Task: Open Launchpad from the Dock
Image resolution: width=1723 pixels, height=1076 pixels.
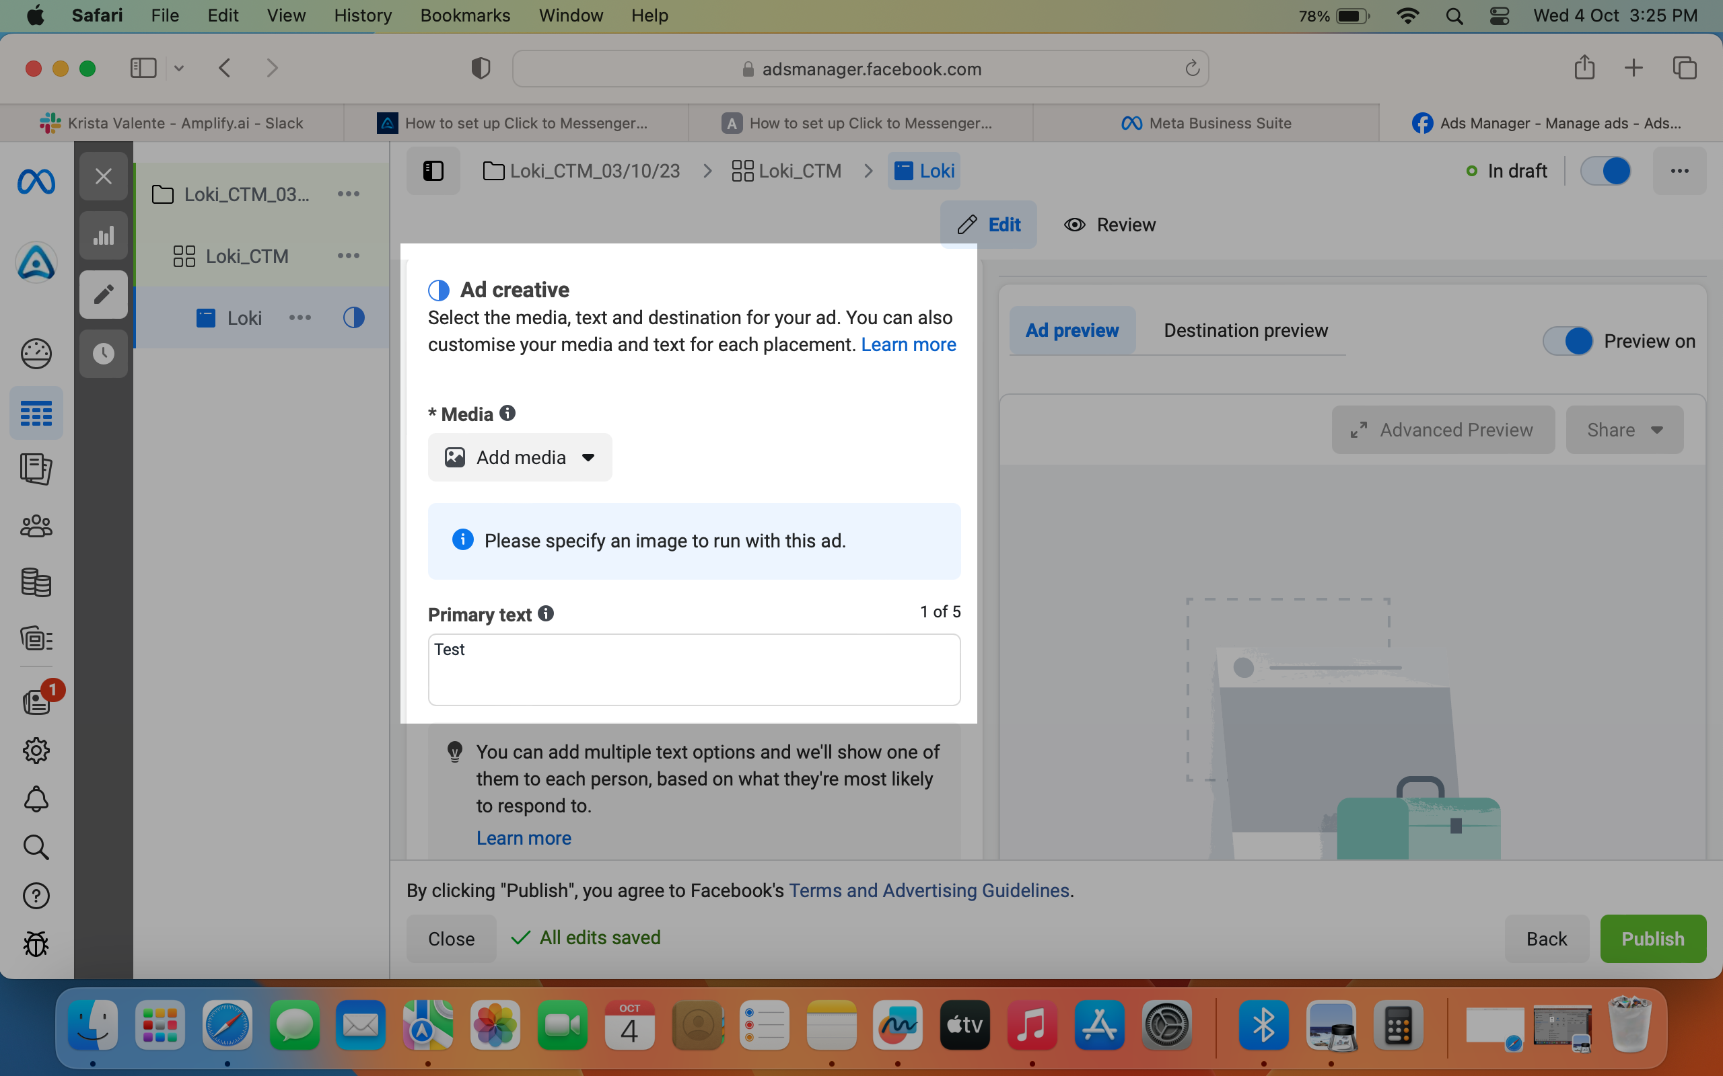Action: [160, 1025]
